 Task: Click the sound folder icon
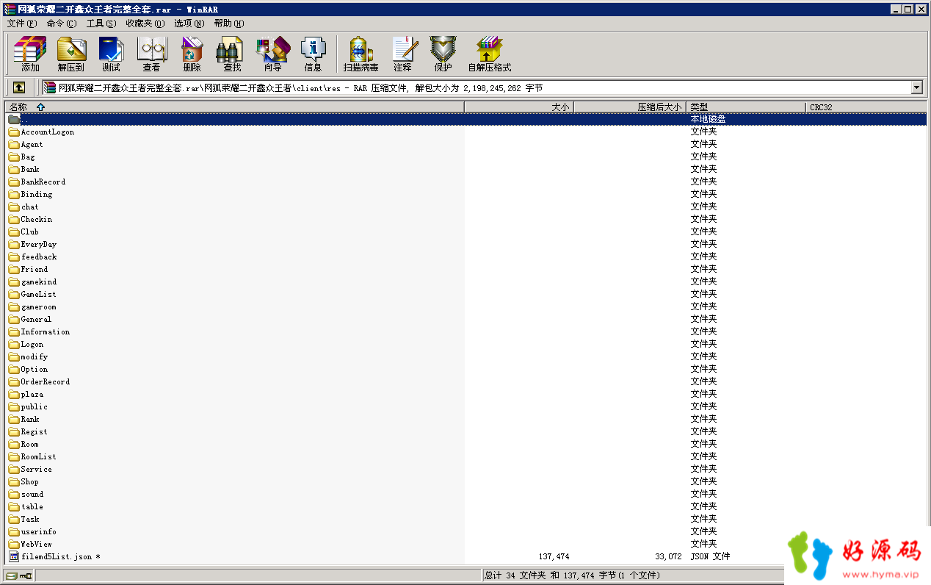[14, 495]
